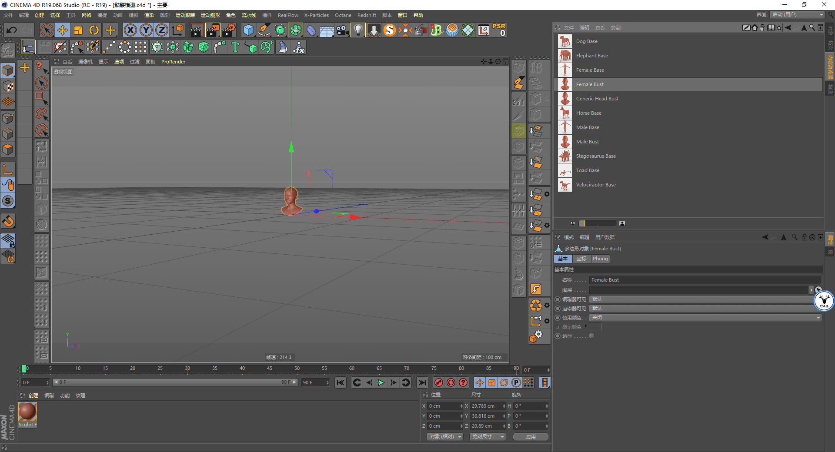Open the 使用颜色 关闭 dropdown

705,318
